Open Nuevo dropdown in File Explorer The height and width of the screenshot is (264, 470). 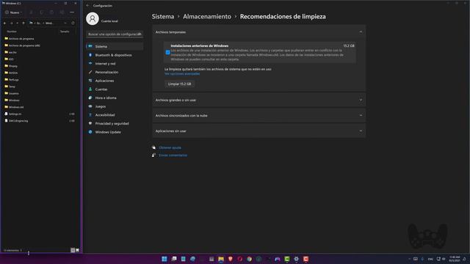coord(13,12)
